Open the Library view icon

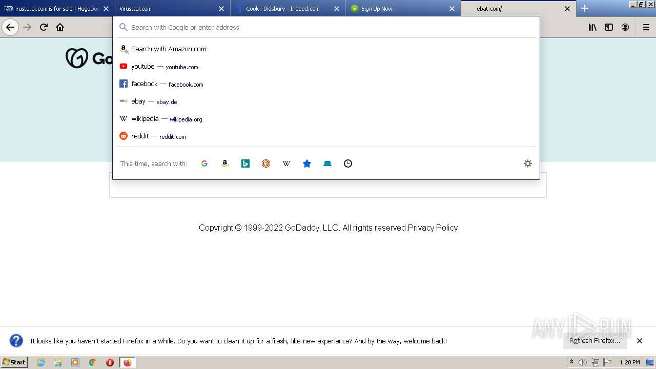(592, 27)
